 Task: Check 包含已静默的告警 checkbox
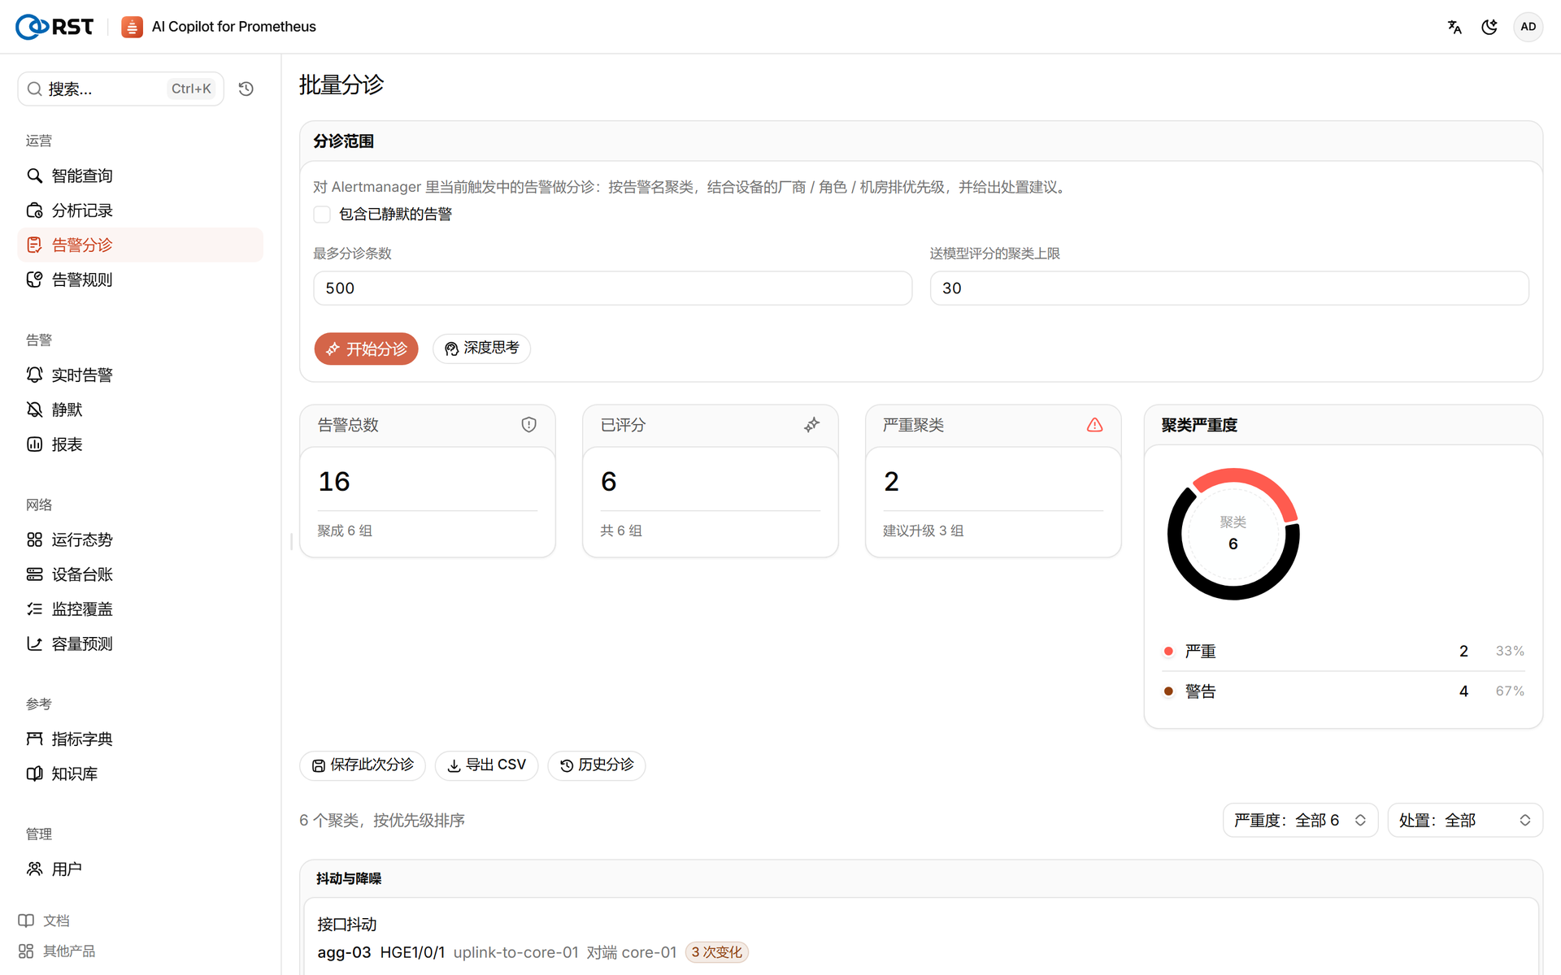322,214
